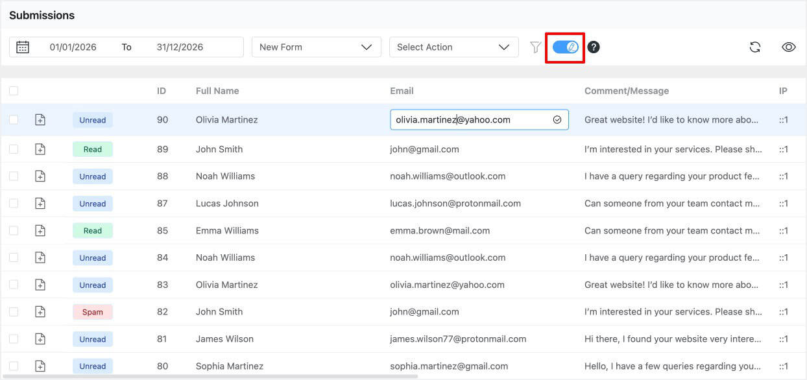Select checkbox for submission 82 spam row
This screenshot has width=807, height=380.
tap(14, 312)
